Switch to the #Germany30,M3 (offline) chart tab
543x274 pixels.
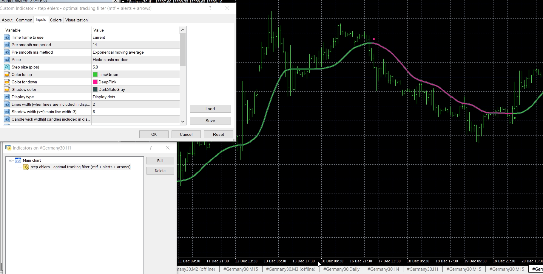[291, 269]
